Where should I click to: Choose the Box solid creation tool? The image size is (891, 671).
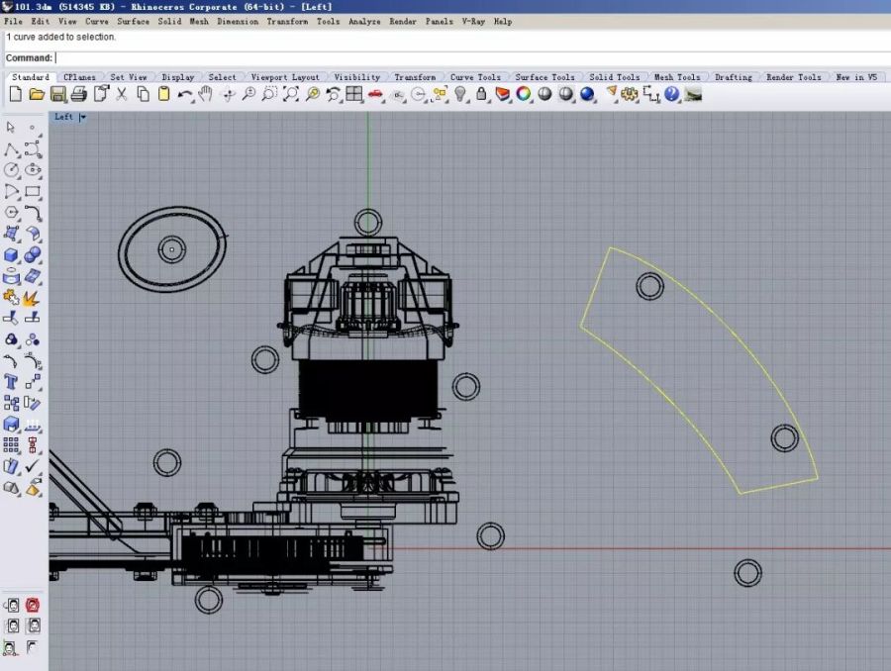point(11,254)
